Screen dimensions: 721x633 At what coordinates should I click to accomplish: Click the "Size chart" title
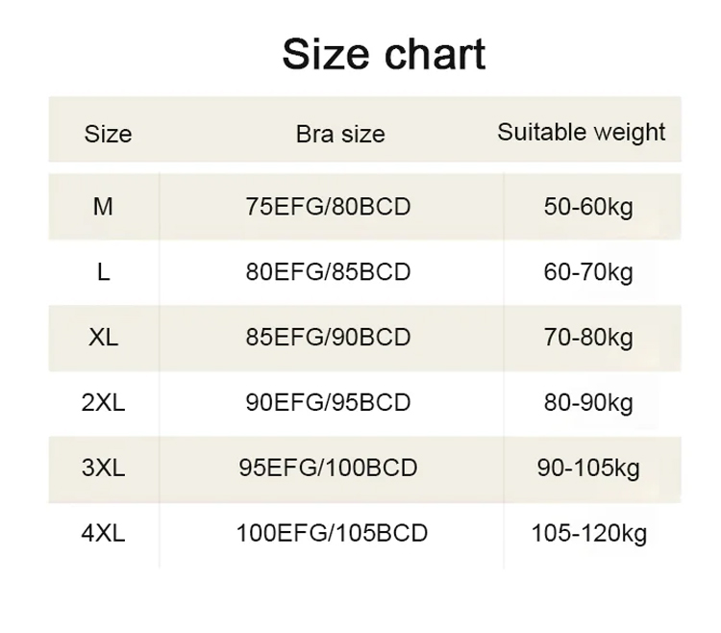click(x=384, y=54)
